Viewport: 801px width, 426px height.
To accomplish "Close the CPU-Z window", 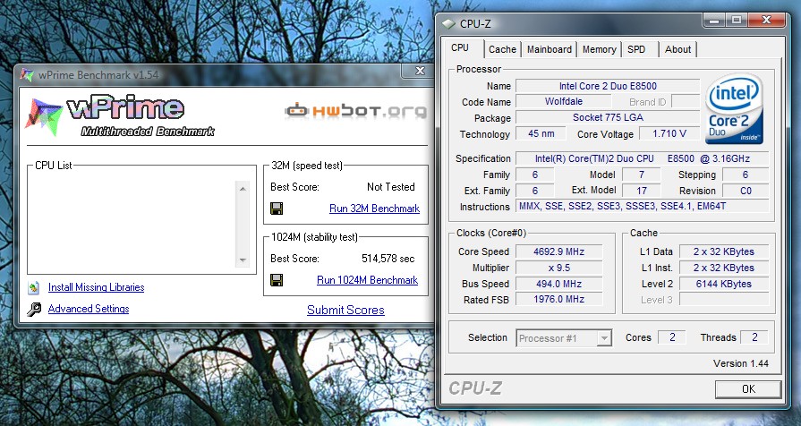I will click(766, 21).
